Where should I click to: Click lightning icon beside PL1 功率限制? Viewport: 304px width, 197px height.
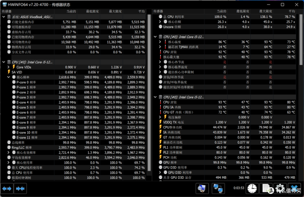[160, 147]
